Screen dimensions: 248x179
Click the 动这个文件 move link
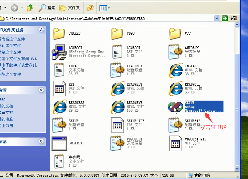[x=10, y=46]
